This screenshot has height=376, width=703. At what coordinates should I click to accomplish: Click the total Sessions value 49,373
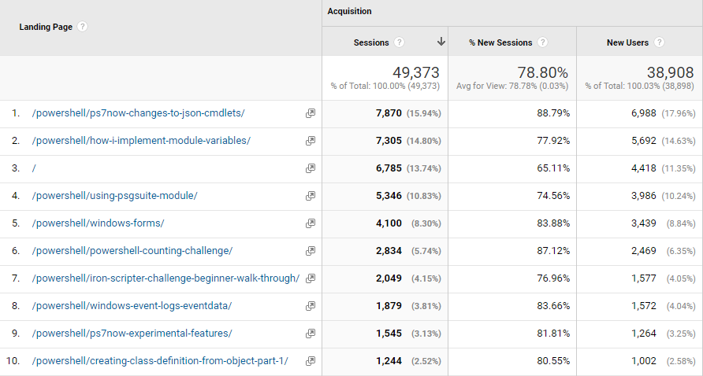415,73
